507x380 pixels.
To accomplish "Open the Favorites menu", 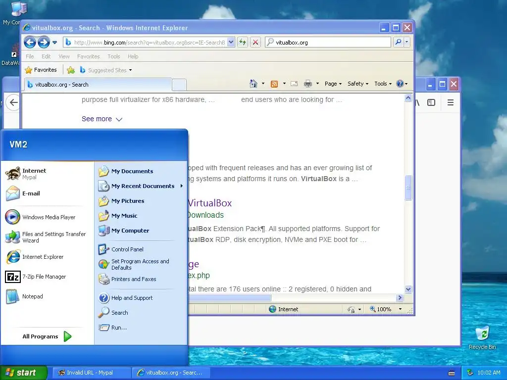I will point(88,56).
